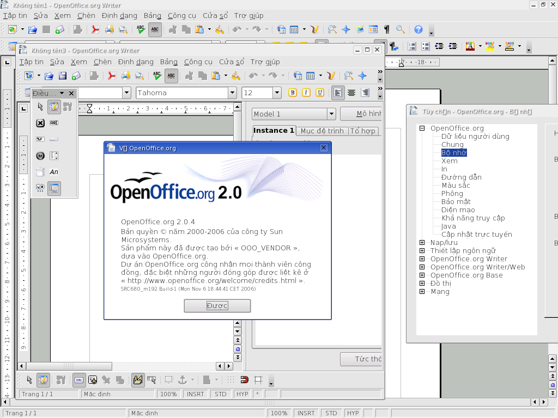Expand the Nạp/lưu tree node
558x418 pixels.
coord(422,242)
